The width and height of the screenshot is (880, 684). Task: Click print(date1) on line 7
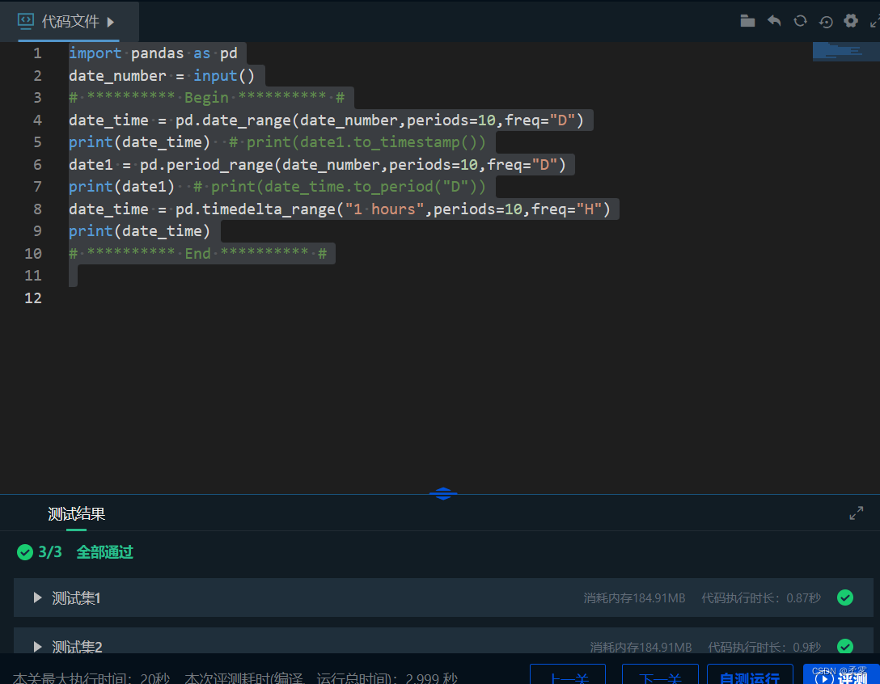[122, 186]
